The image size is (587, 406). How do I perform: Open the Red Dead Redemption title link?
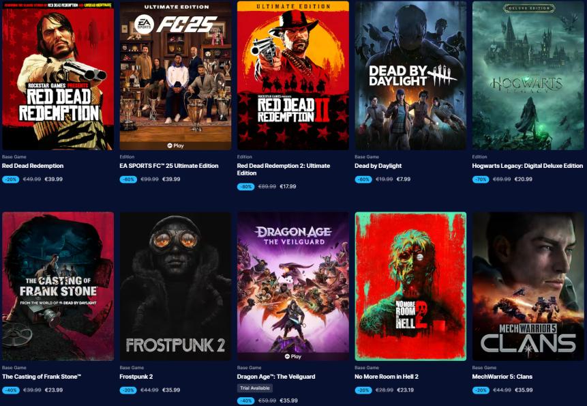pos(33,166)
